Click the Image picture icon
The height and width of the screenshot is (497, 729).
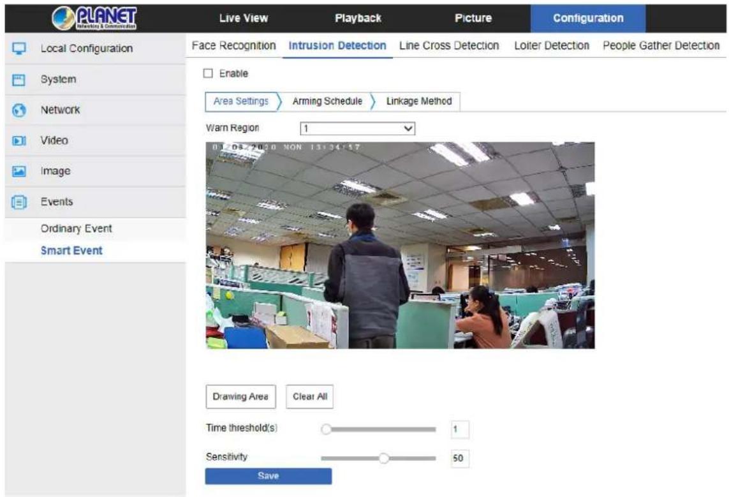[19, 171]
